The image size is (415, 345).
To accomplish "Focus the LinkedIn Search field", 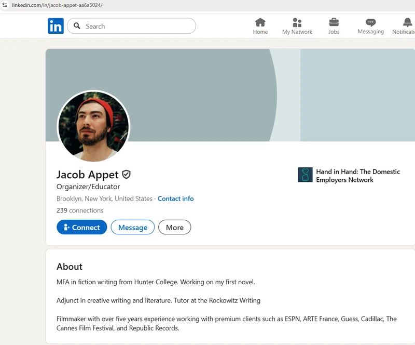I will point(132,26).
